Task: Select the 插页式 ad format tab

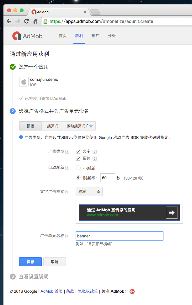Action: click(x=53, y=126)
